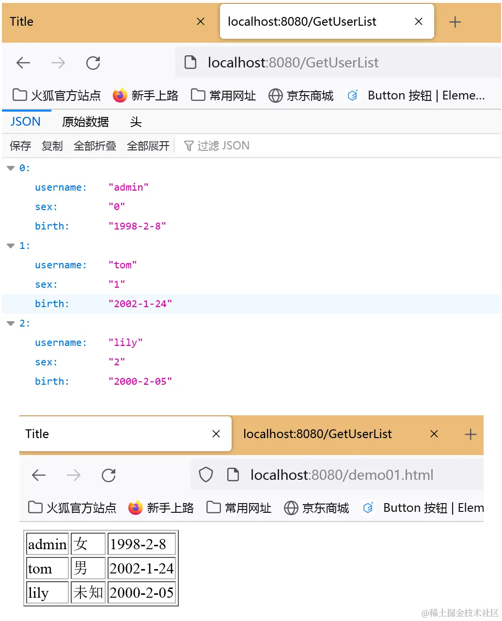Image resolution: width=502 pixels, height=621 pixels.
Task: Open the 头 tab
Action: [x=136, y=121]
